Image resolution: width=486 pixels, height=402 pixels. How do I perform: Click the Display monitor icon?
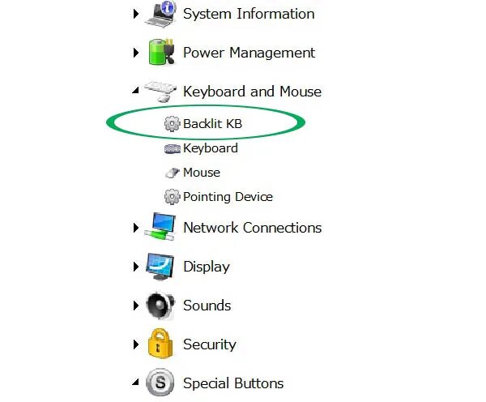(160, 267)
